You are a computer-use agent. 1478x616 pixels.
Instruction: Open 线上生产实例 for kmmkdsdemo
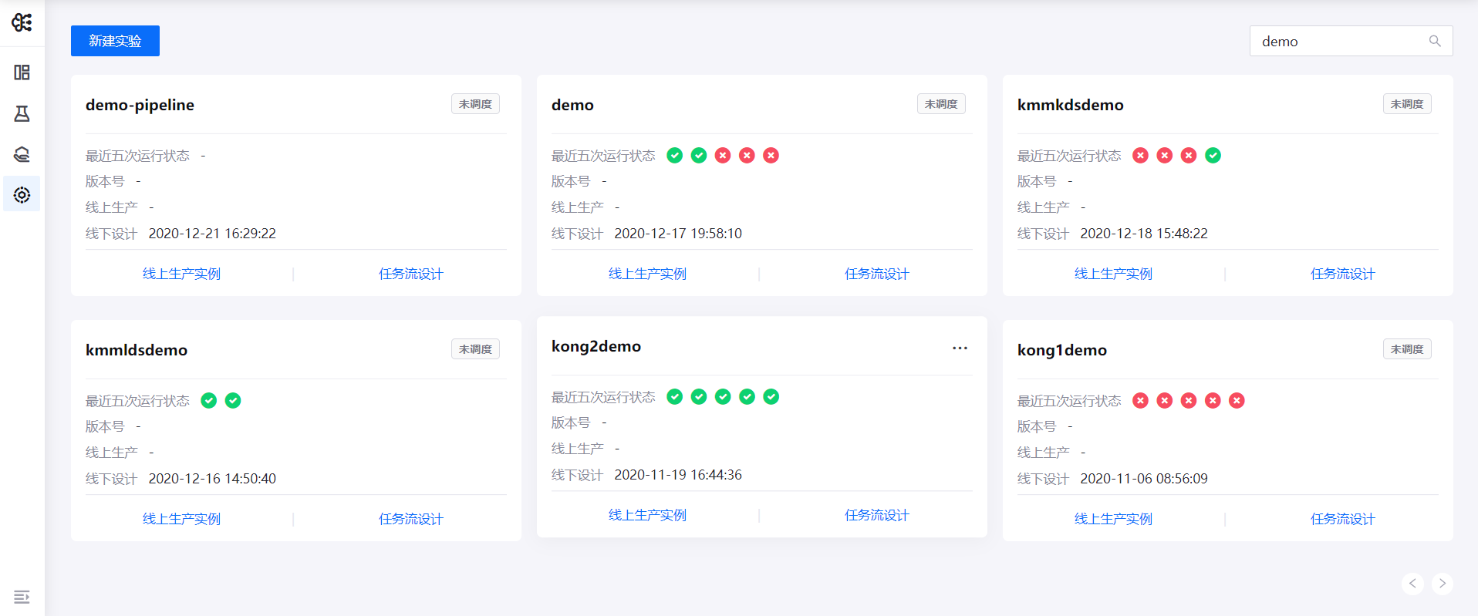(x=1113, y=274)
